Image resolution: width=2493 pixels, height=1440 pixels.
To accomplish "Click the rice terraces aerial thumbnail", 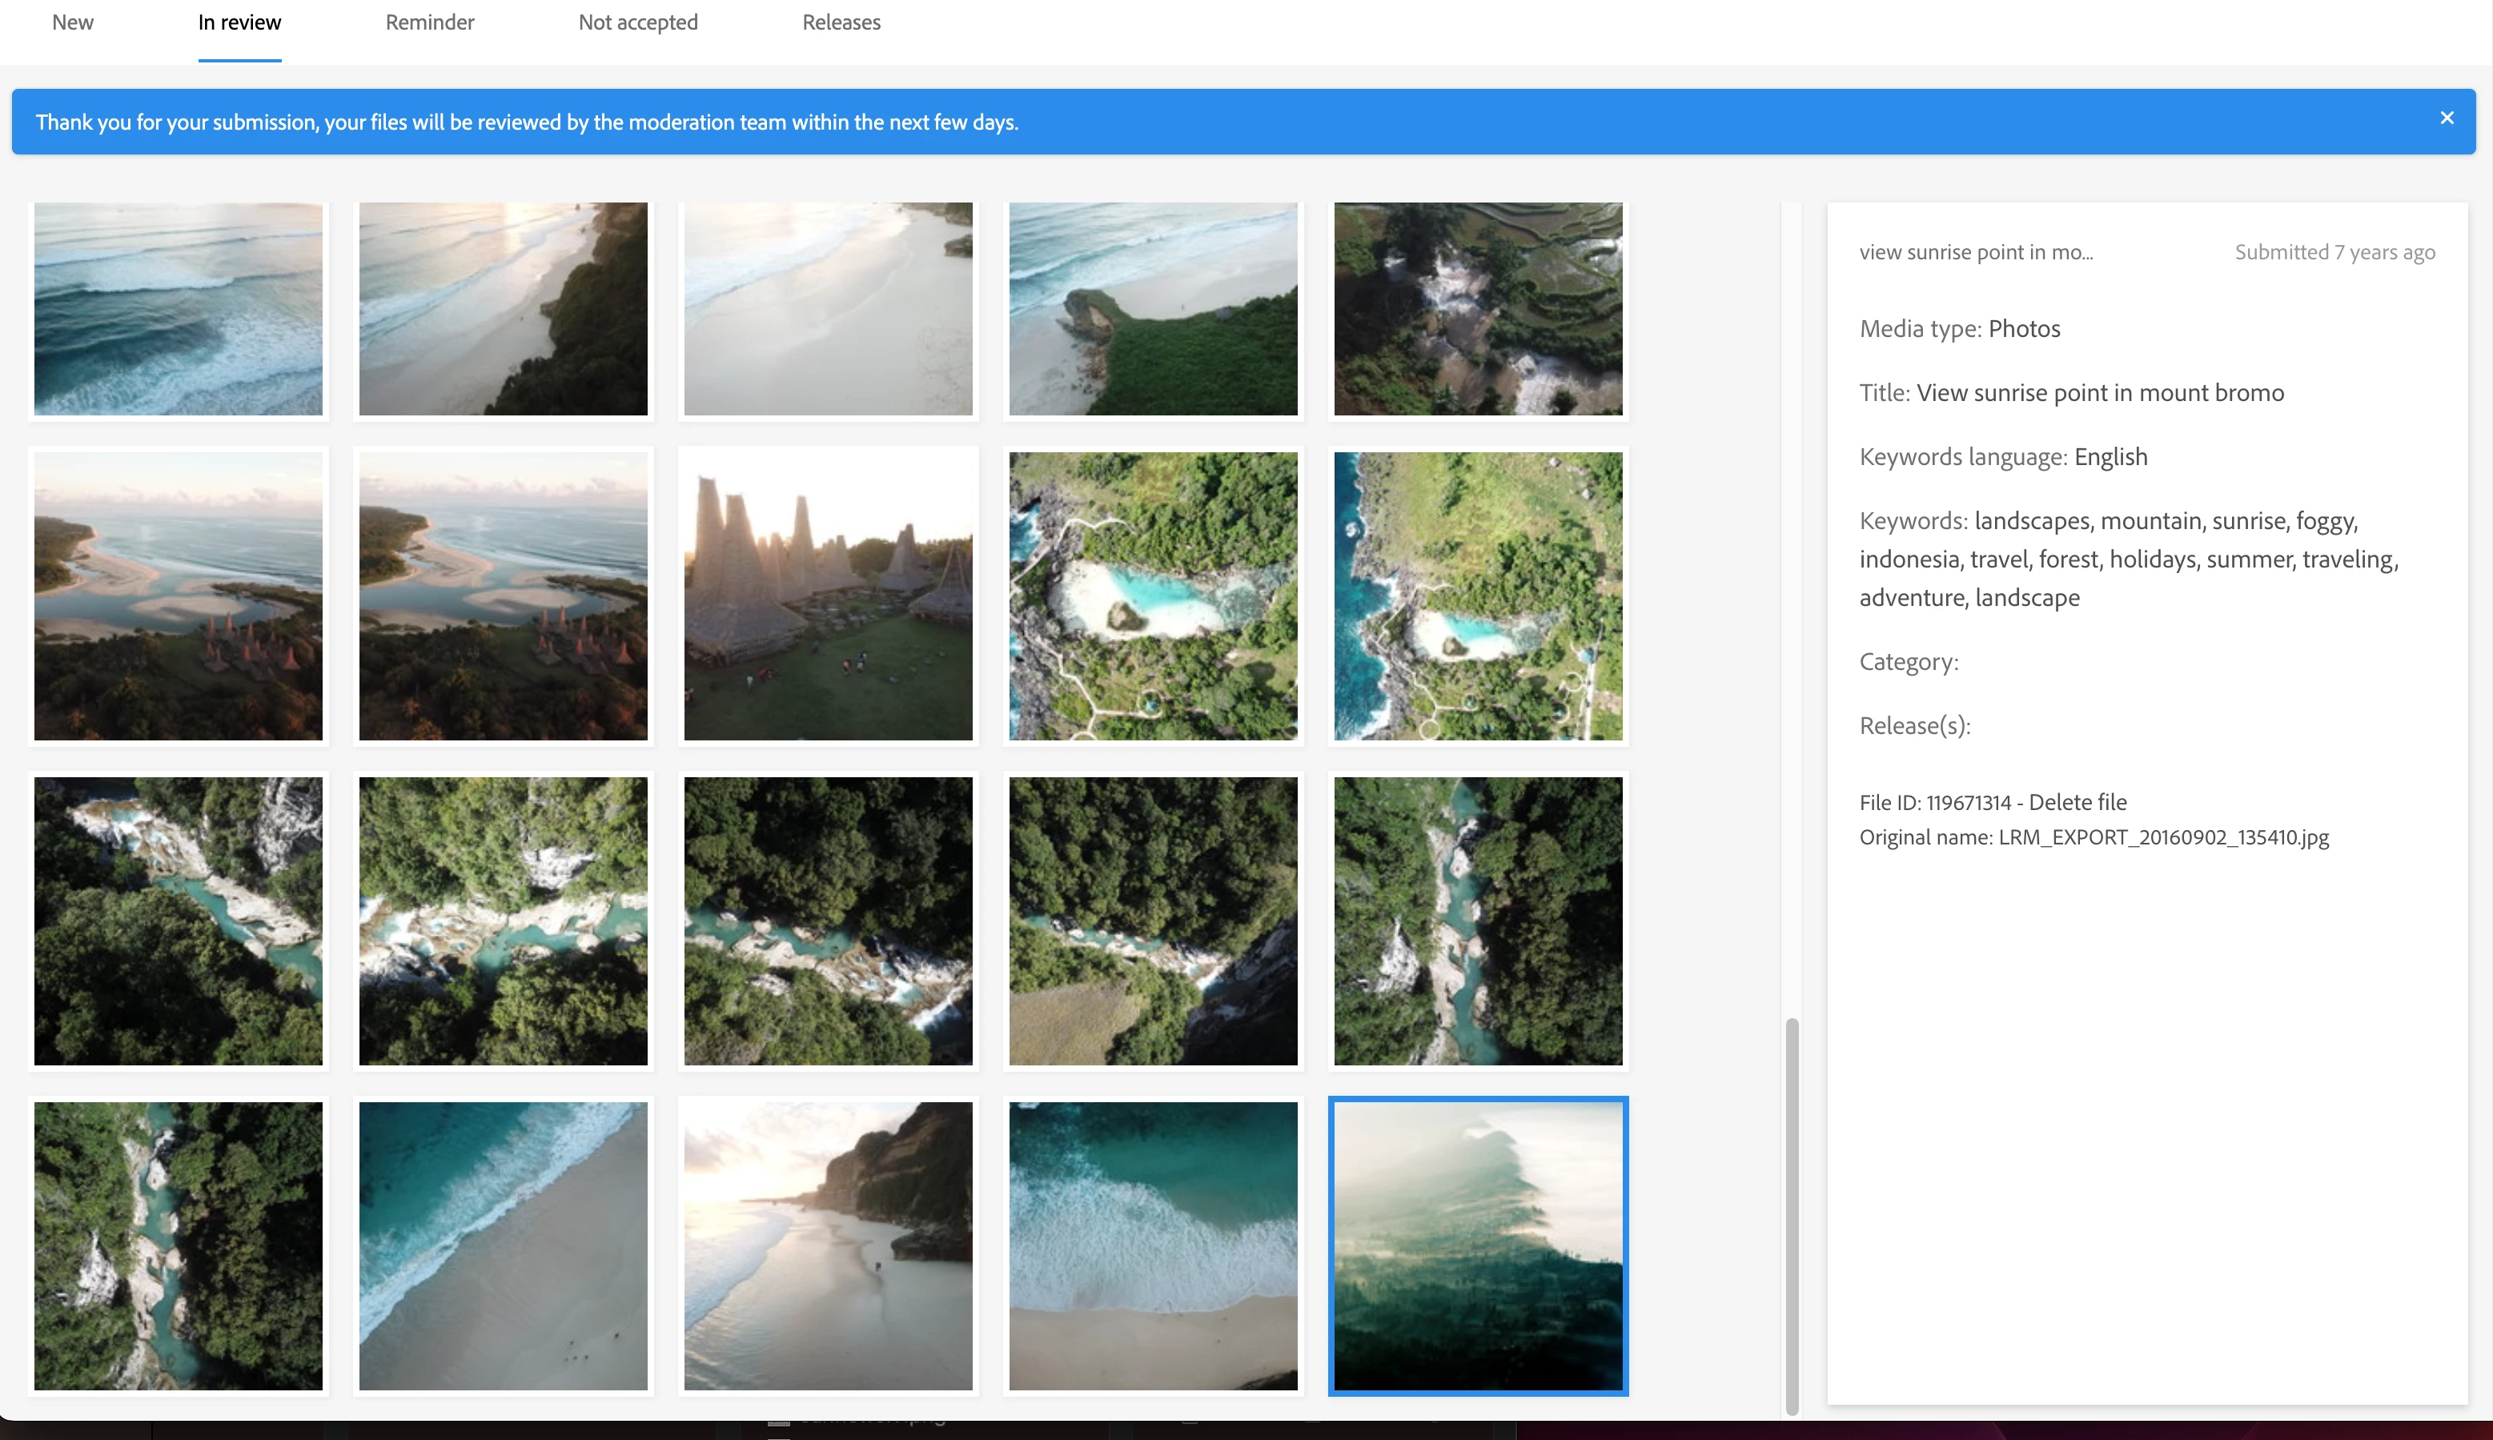I will pyautogui.click(x=1477, y=309).
